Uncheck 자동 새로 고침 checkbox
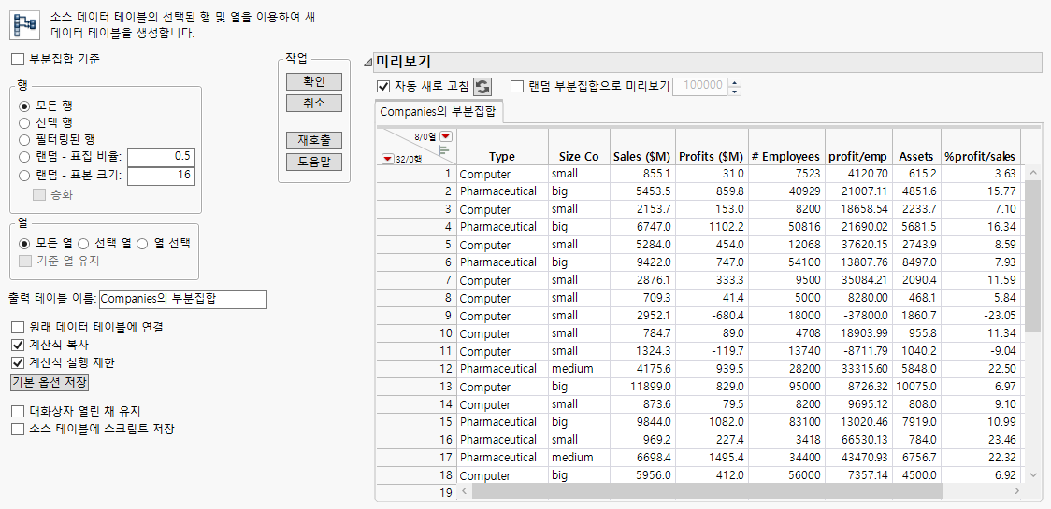The width and height of the screenshot is (1051, 509). click(382, 86)
